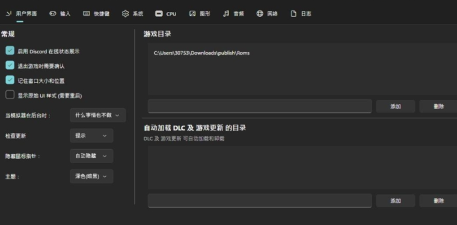The height and width of the screenshot is (225, 457).
Task: Click the document icon for Logging (日志)
Action: click(x=293, y=13)
